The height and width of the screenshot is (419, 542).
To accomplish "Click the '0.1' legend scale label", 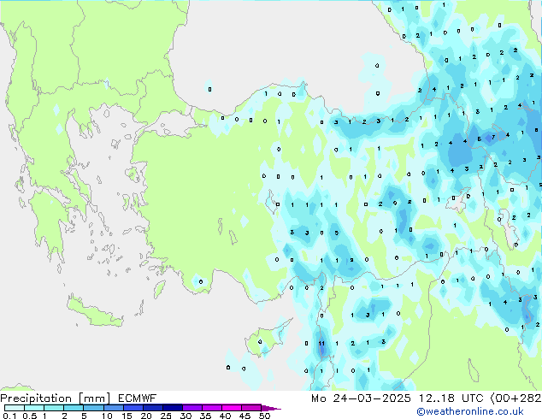I will (x=9, y=416).
